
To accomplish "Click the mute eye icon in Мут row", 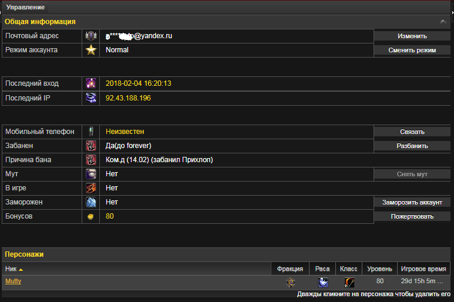I will [x=91, y=174].
